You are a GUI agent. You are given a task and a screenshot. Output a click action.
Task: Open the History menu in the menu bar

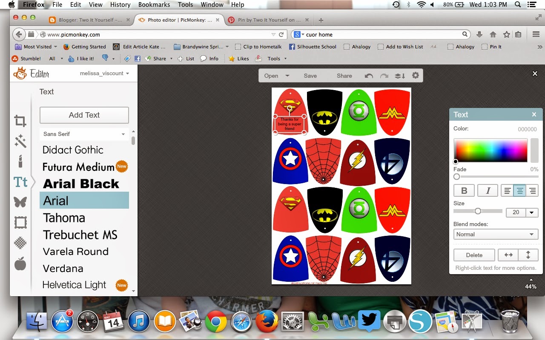coord(120,5)
